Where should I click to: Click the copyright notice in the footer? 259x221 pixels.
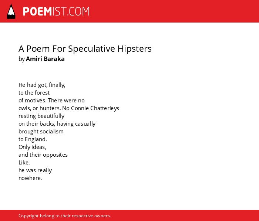pos(65,216)
